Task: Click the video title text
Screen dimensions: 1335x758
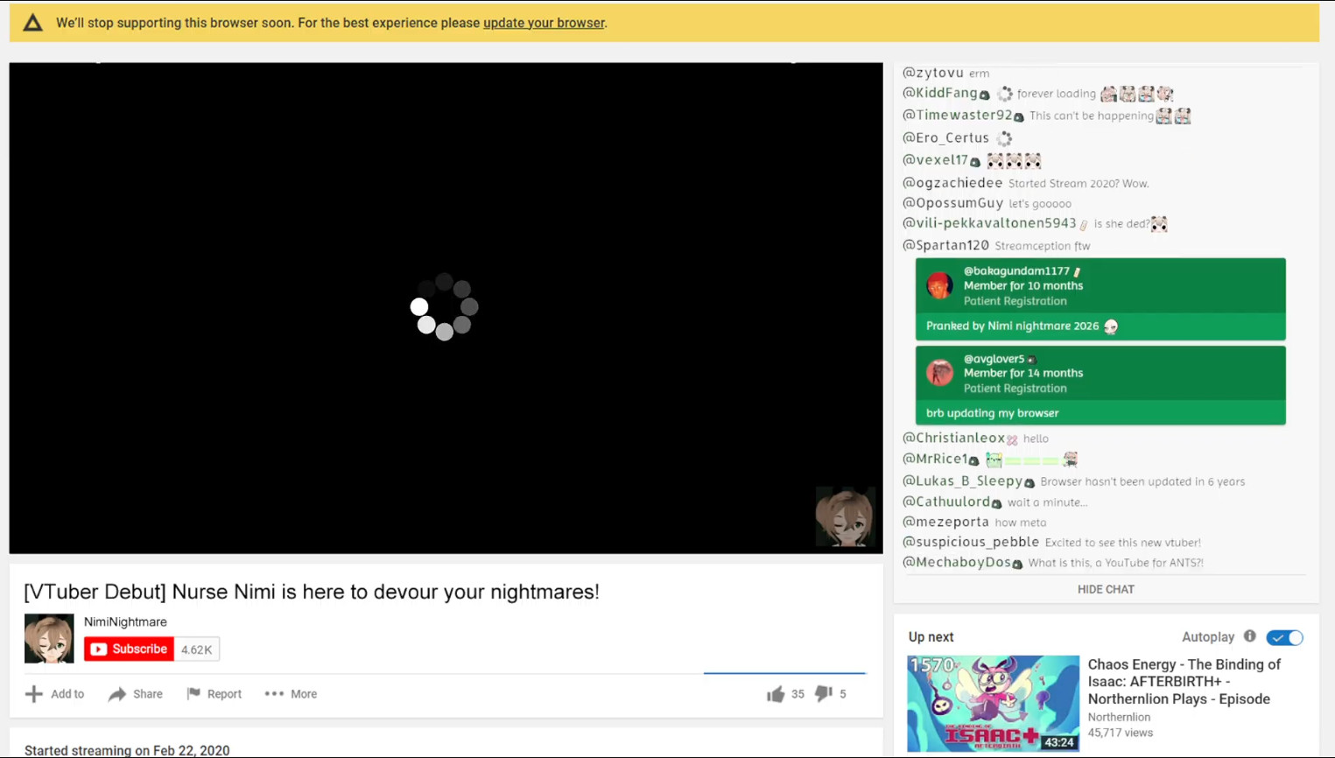Action: pos(312,592)
